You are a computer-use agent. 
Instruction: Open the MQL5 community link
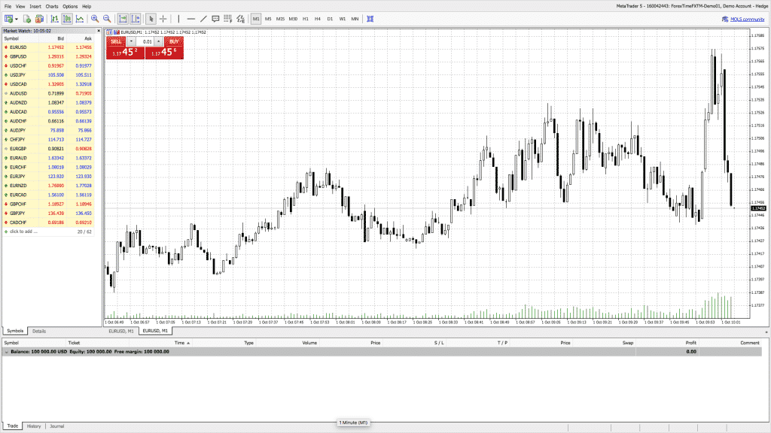742,18
